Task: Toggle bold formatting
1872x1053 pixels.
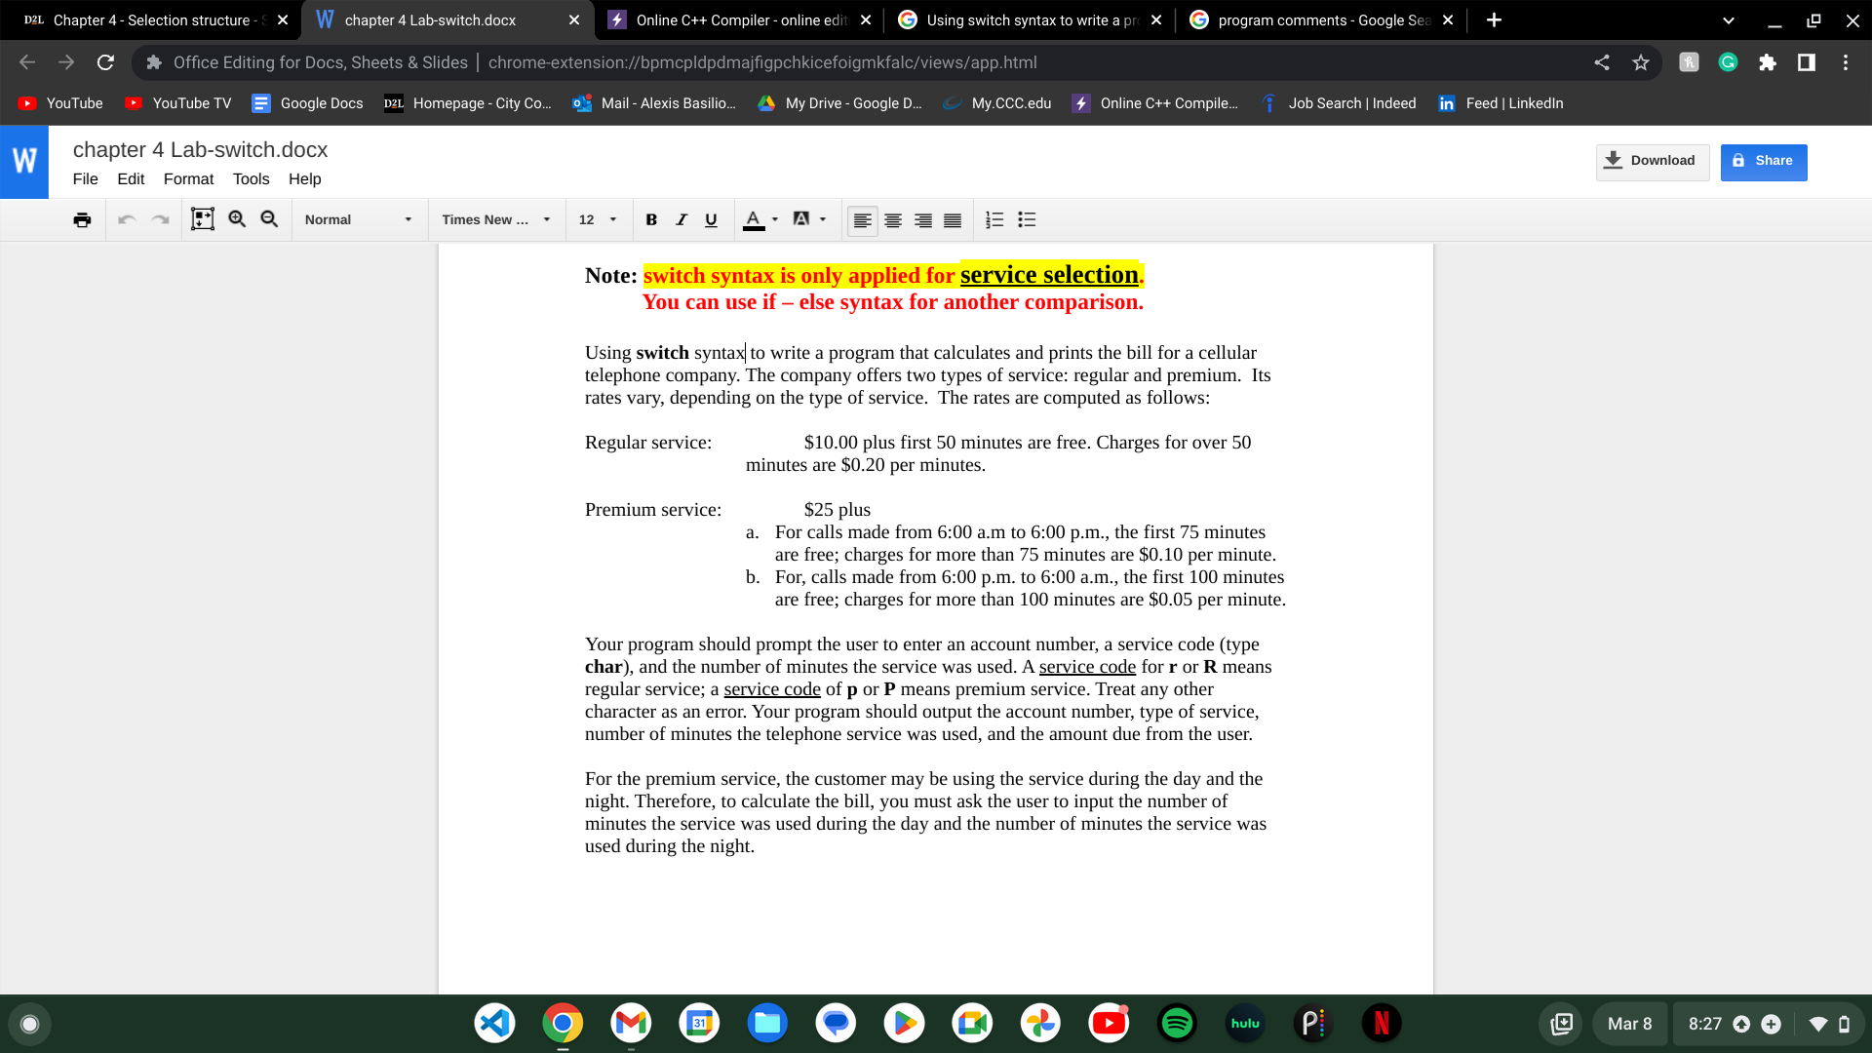Action: (650, 219)
